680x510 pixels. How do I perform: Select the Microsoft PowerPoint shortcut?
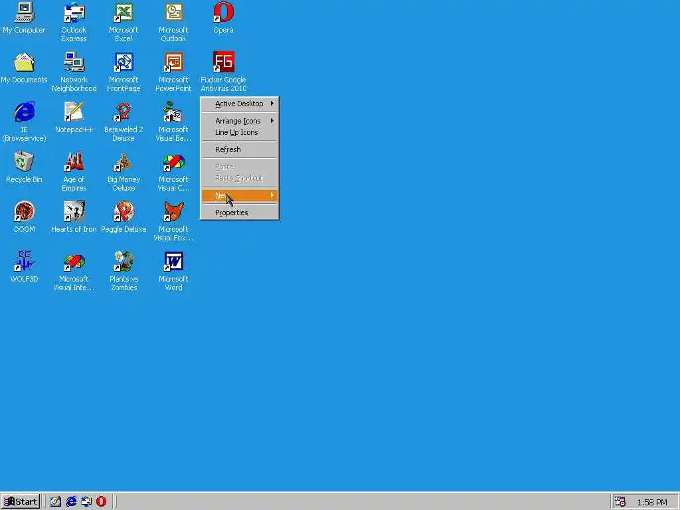point(173,72)
